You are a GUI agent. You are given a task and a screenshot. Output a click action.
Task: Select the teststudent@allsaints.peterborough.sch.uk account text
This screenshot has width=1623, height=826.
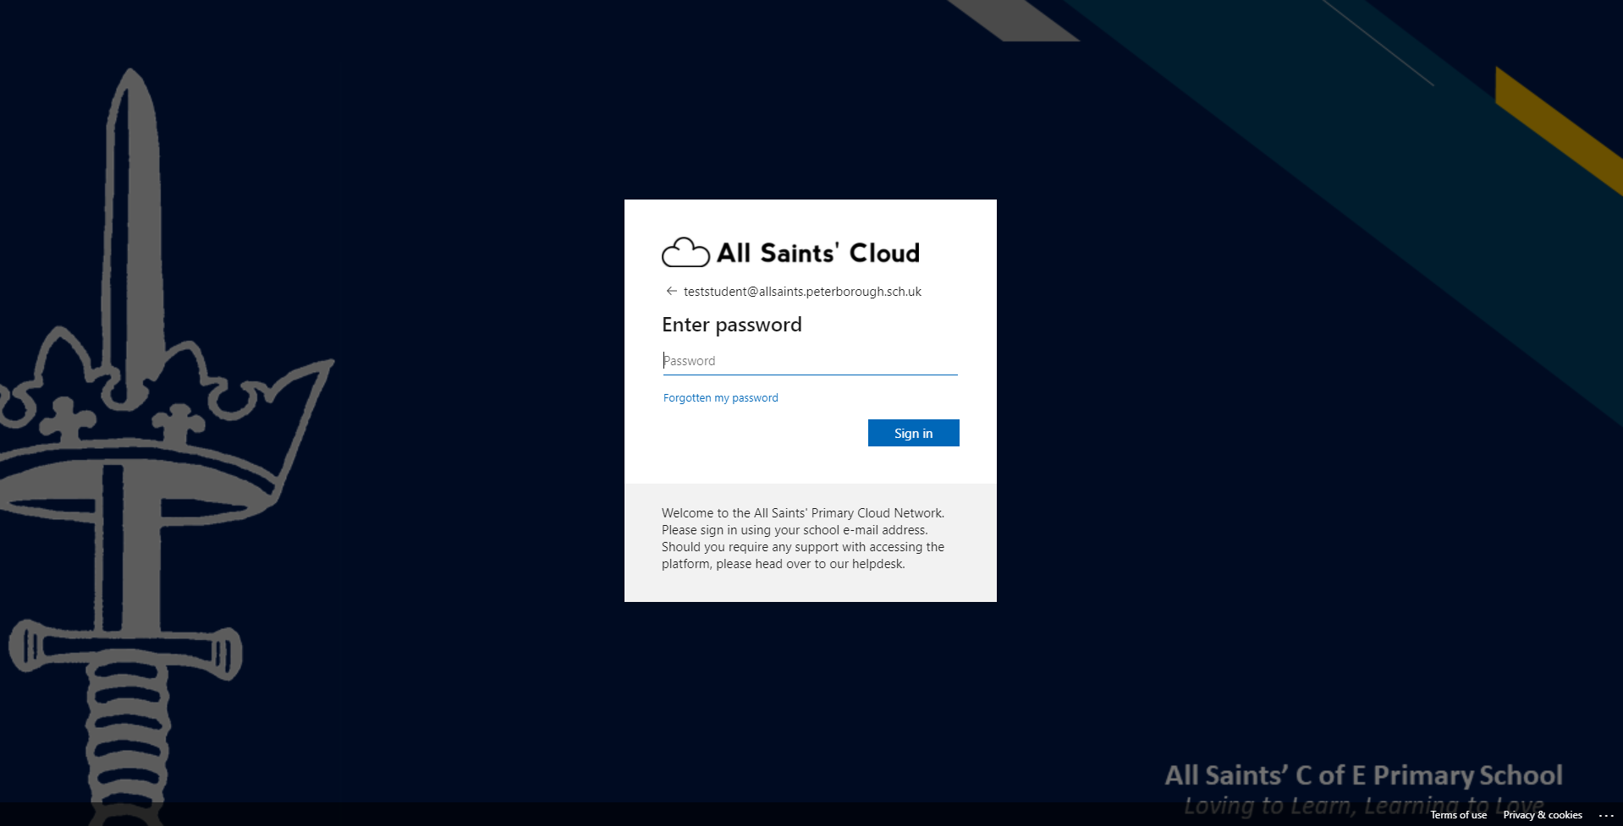tap(802, 292)
